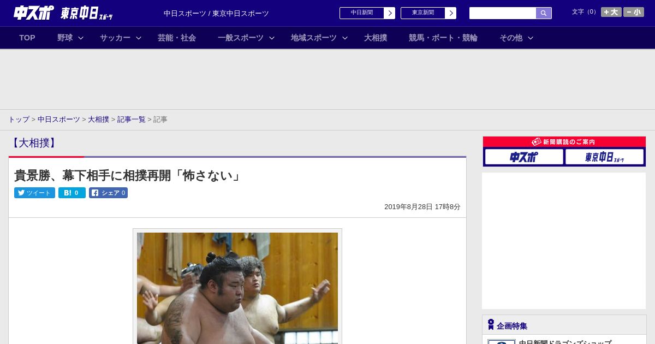The height and width of the screenshot is (344, 655).
Task: Open the 芸能・社会 navigation item
Action: point(177,38)
